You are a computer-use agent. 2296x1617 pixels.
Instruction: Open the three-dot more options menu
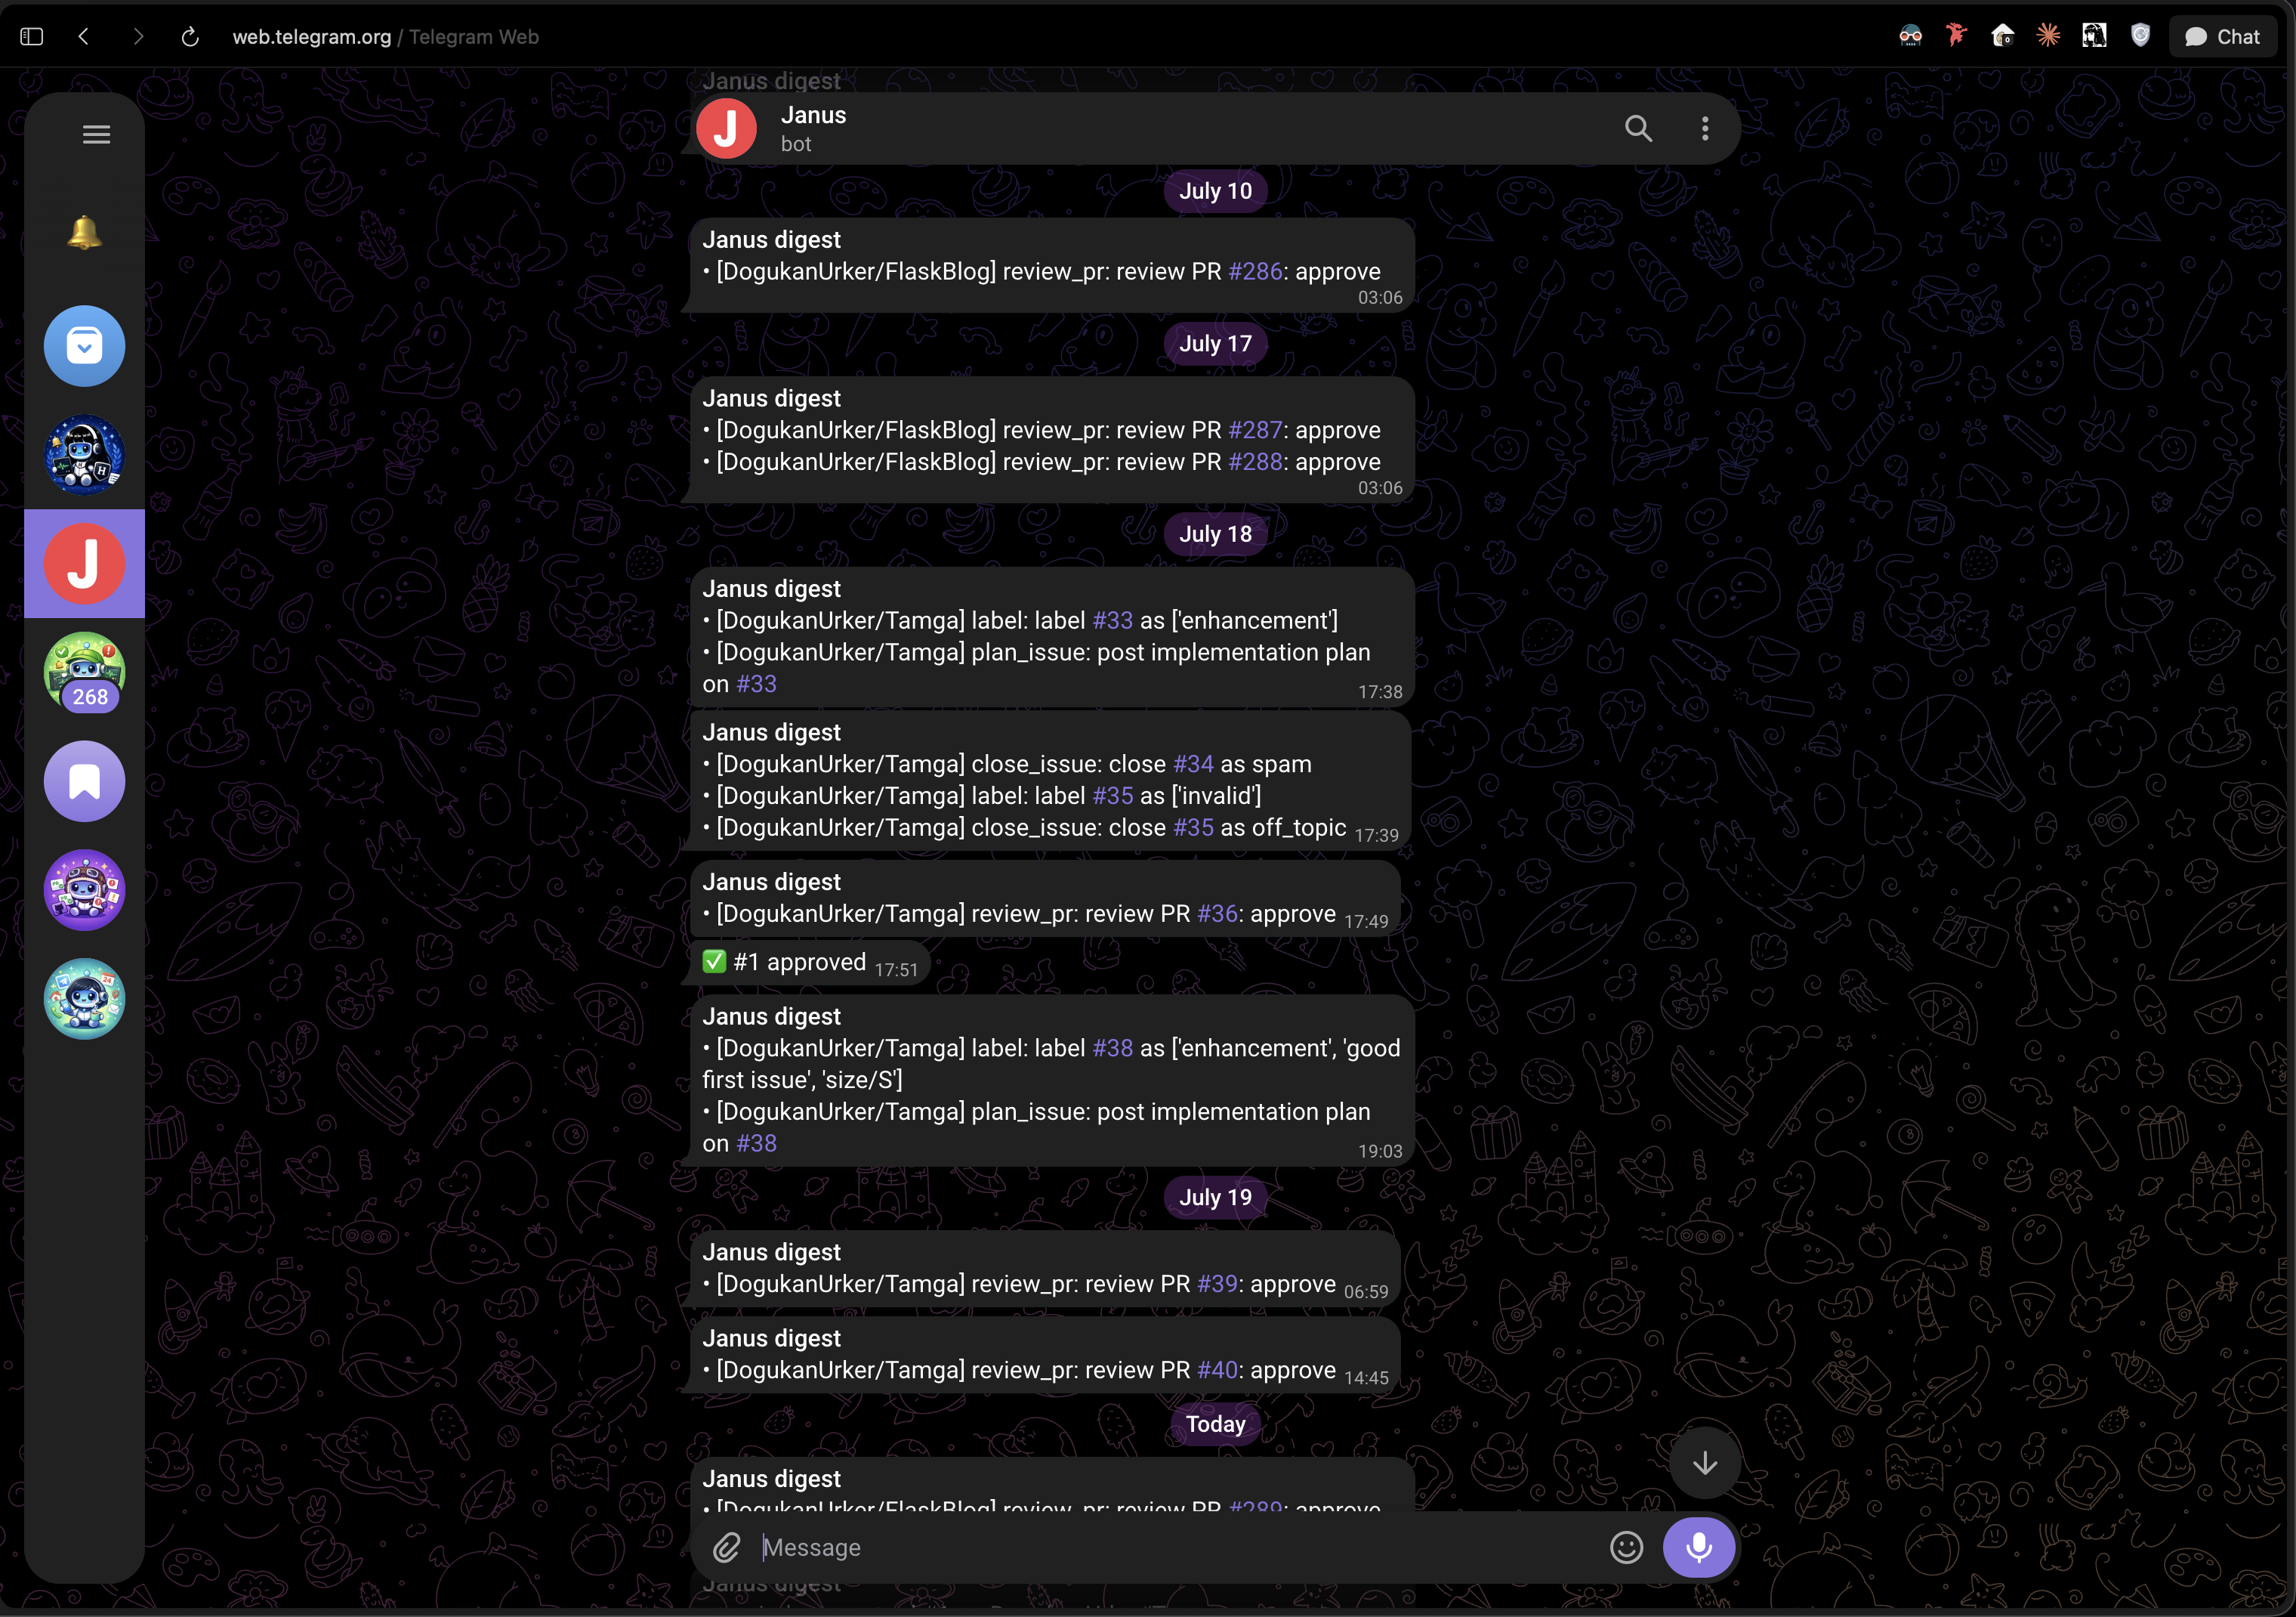1705,128
